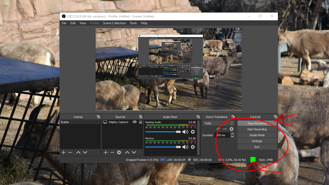Open Mic/Aux settings gear icon
This screenshot has height=185, width=329.
[x=193, y=147]
